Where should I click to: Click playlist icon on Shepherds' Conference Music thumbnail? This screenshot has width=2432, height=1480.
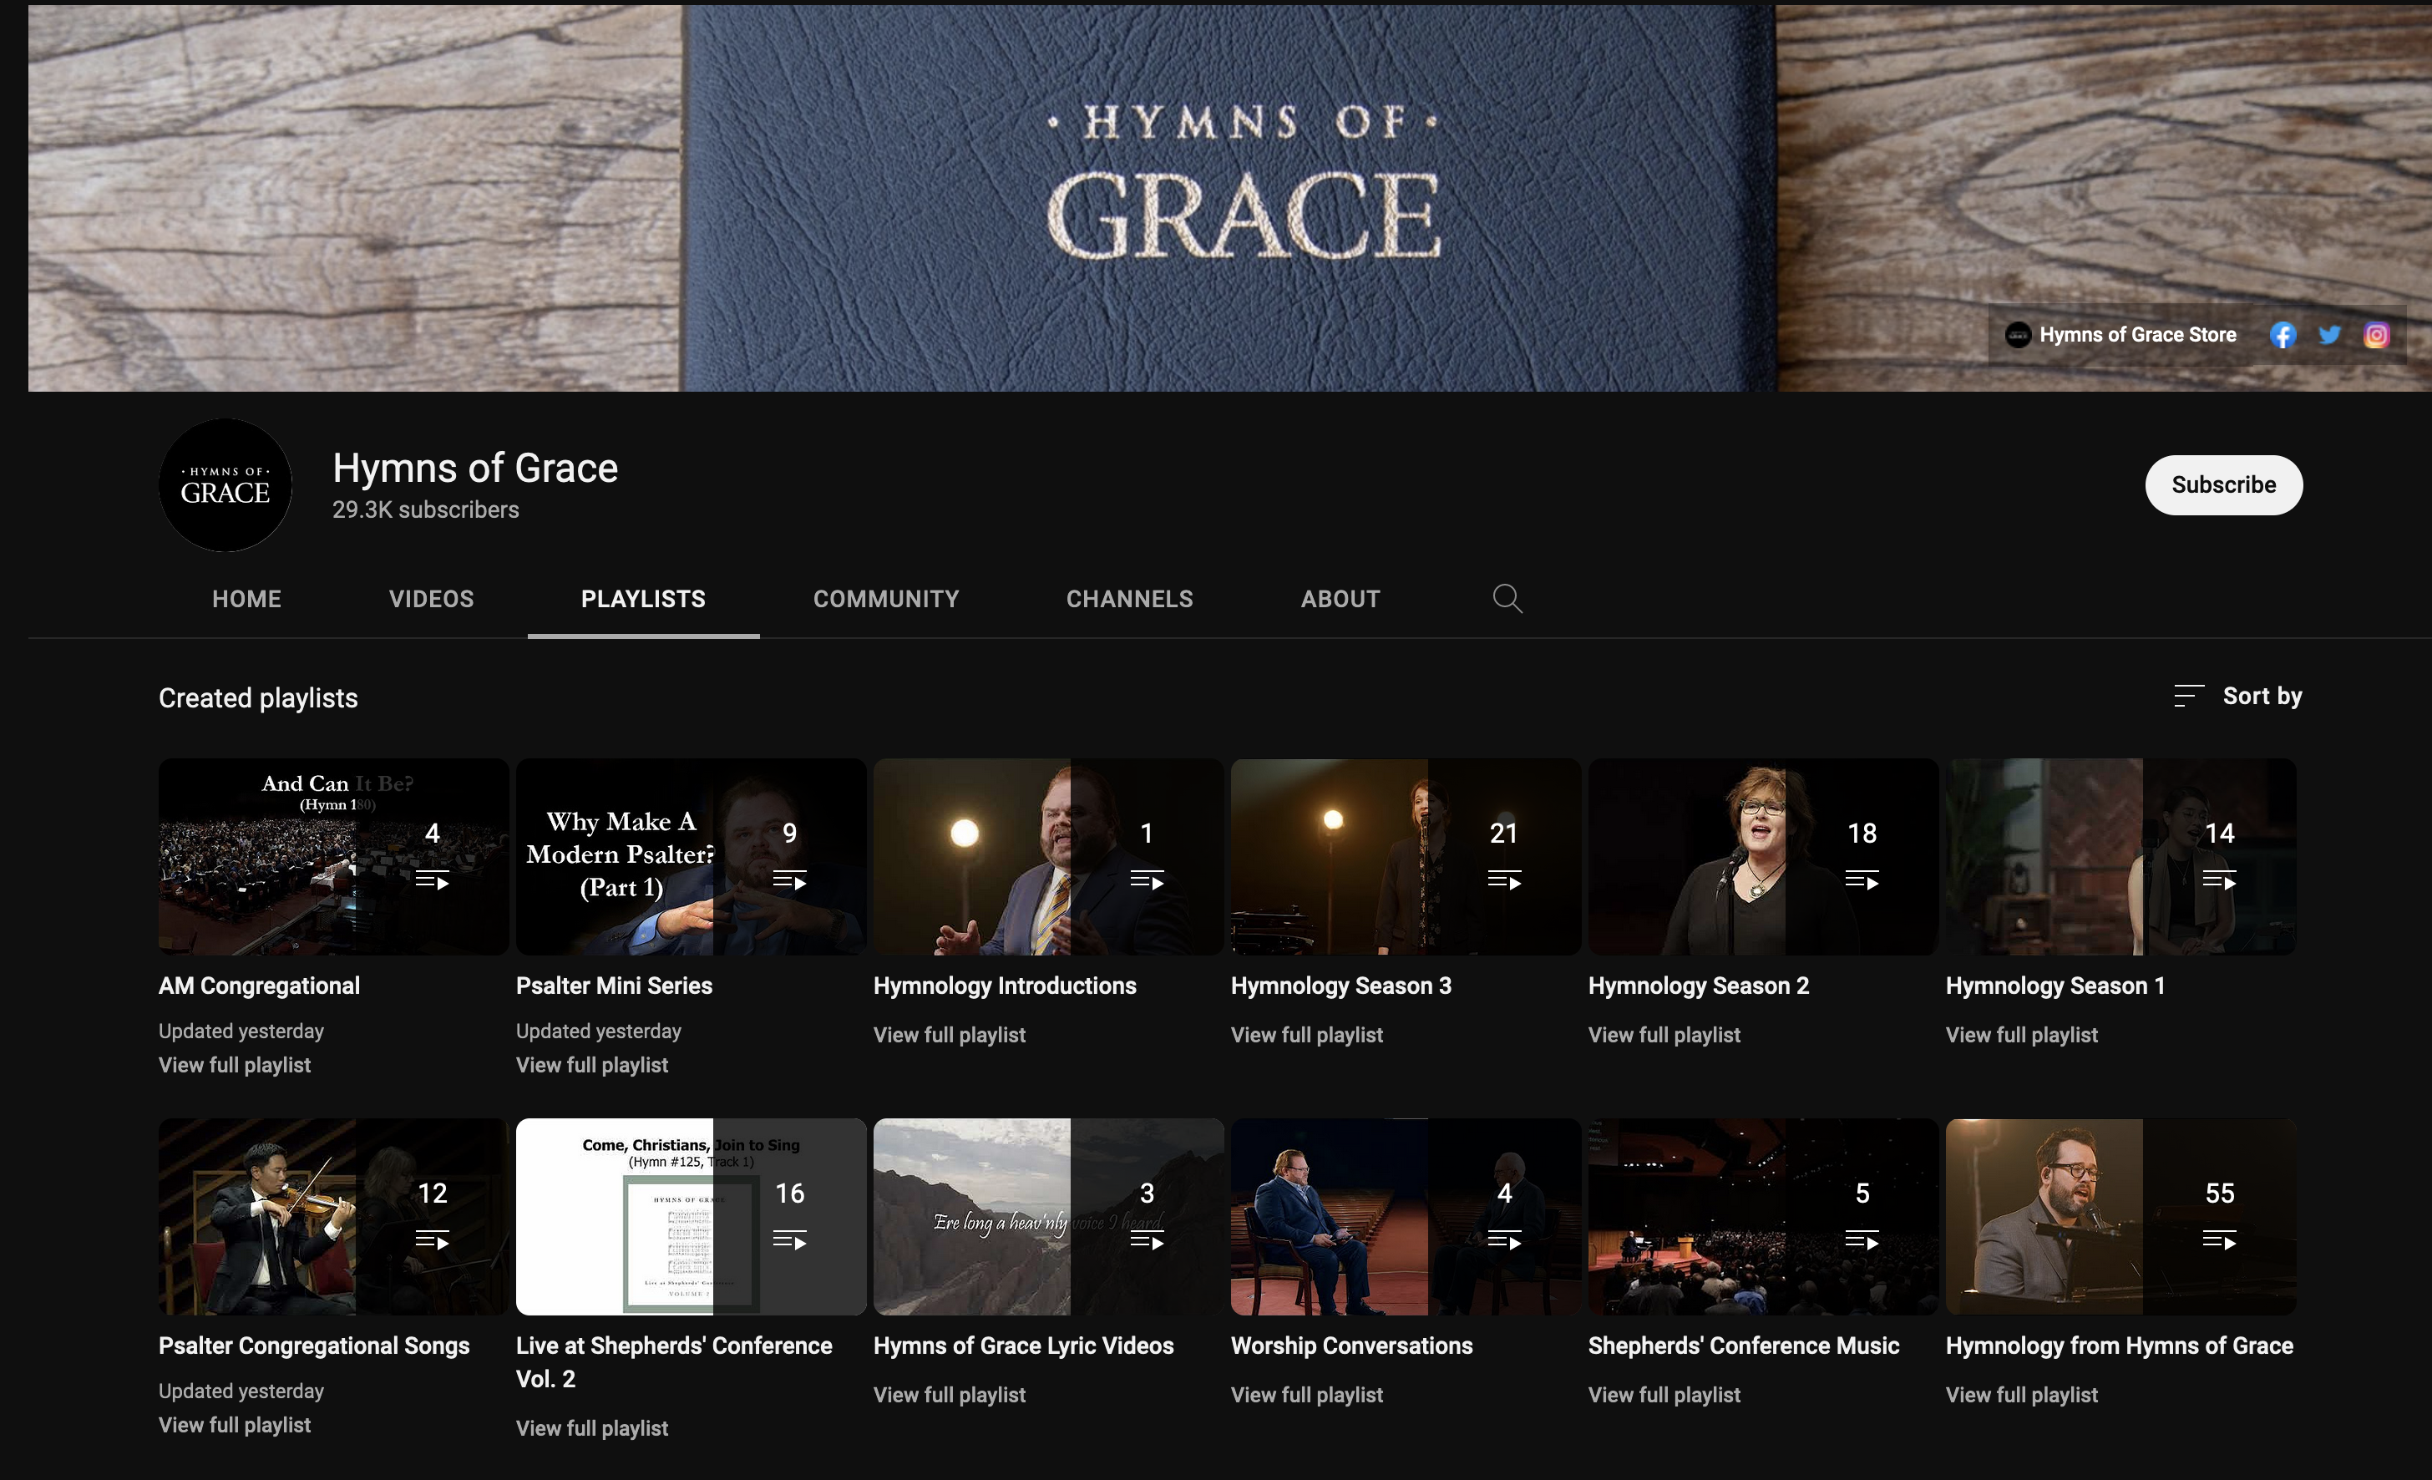[x=1862, y=1239]
